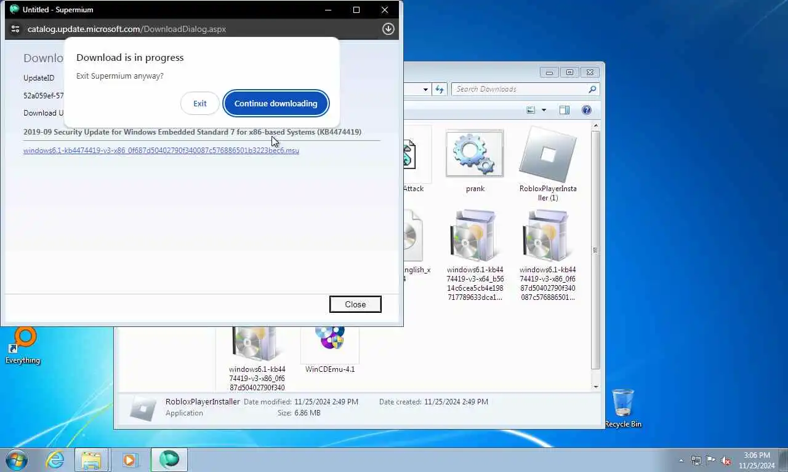This screenshot has width=788, height=472.
Task: Show hidden icons in the system tray
Action: pyautogui.click(x=681, y=460)
